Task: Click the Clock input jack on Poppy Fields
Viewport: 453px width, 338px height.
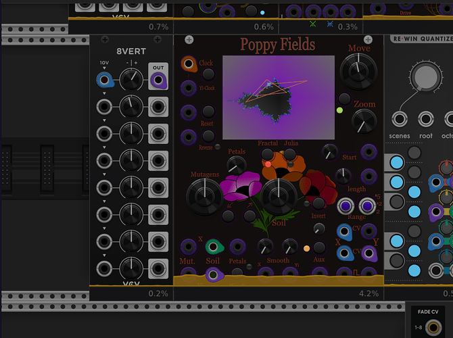Action: (x=189, y=64)
